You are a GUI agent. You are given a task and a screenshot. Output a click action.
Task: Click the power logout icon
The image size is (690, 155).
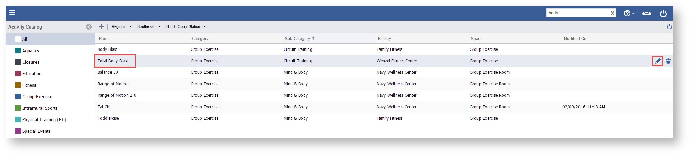[x=663, y=13]
